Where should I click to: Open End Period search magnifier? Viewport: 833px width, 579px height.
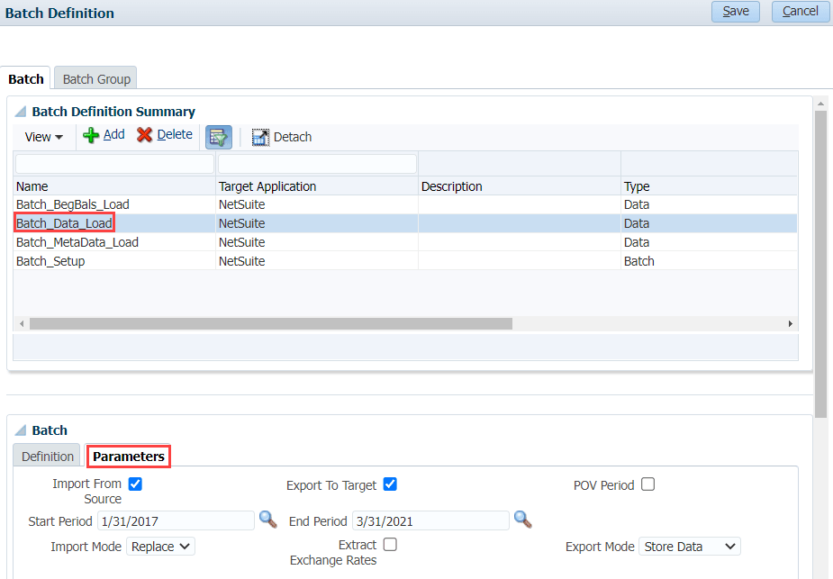(522, 519)
